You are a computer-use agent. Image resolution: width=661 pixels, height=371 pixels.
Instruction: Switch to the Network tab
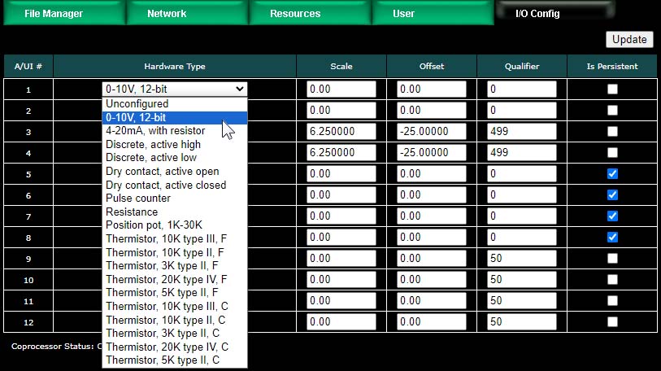coord(167,14)
